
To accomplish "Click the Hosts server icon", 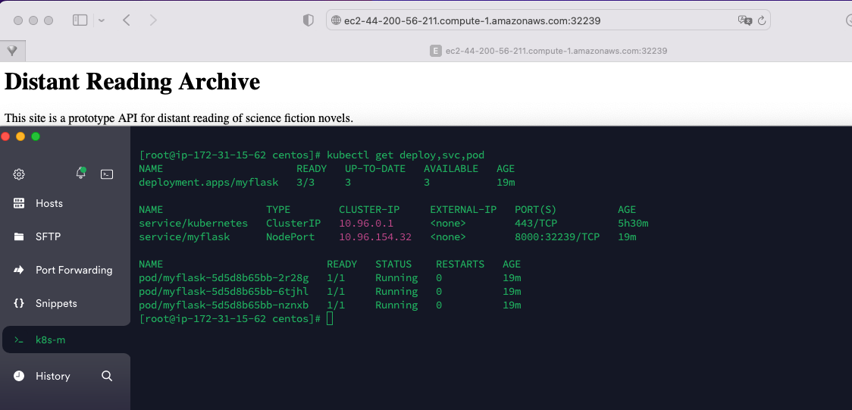I will 19,203.
